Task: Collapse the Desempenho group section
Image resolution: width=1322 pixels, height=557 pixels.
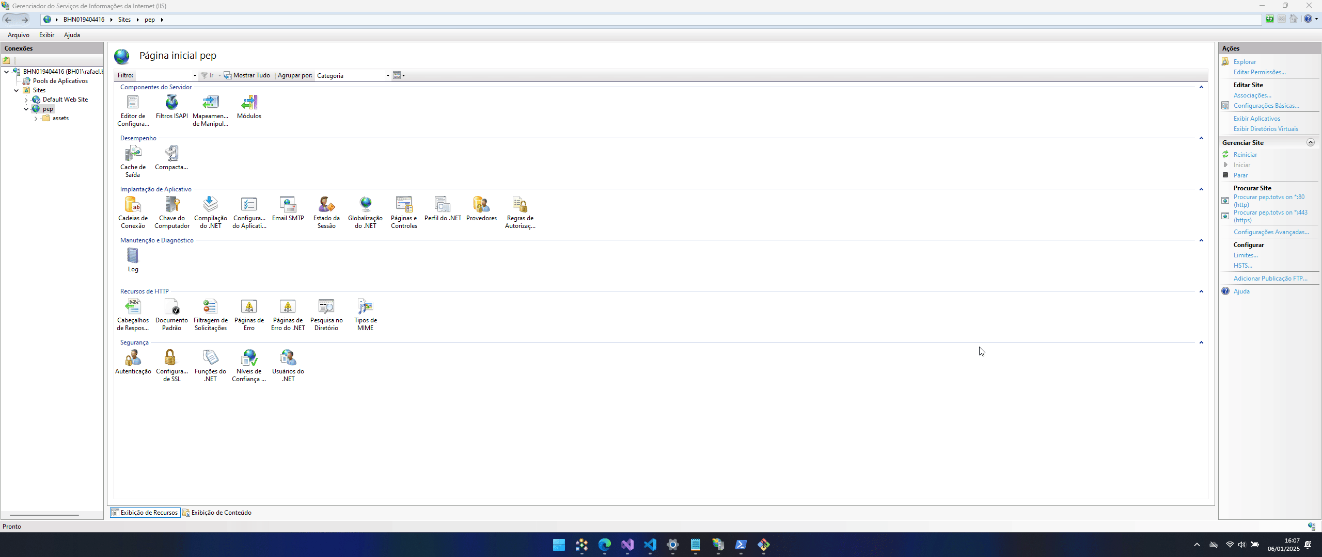Action: pyautogui.click(x=1201, y=138)
